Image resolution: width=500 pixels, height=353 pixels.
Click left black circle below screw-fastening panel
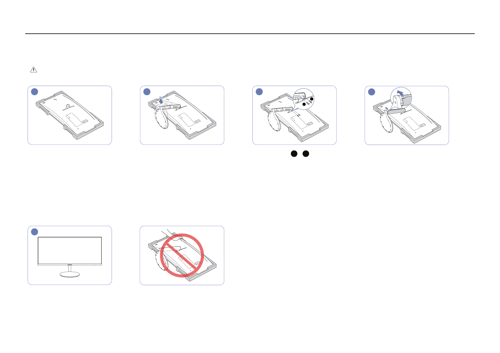click(294, 154)
